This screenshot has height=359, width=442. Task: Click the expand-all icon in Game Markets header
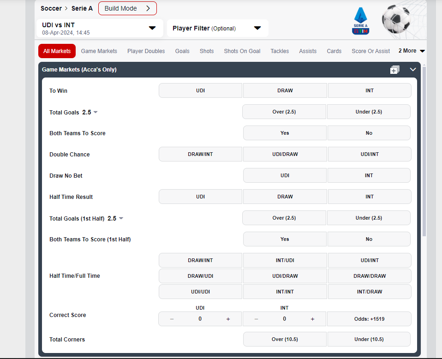[394, 70]
